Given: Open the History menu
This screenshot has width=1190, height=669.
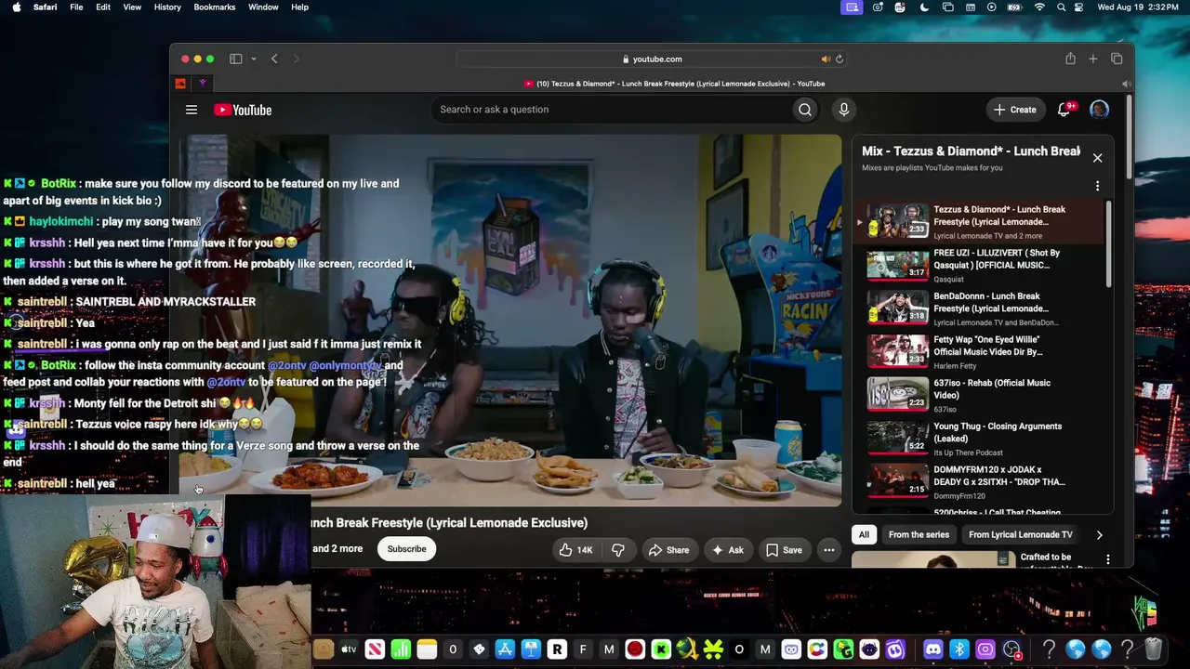Looking at the screenshot, I should [x=167, y=7].
